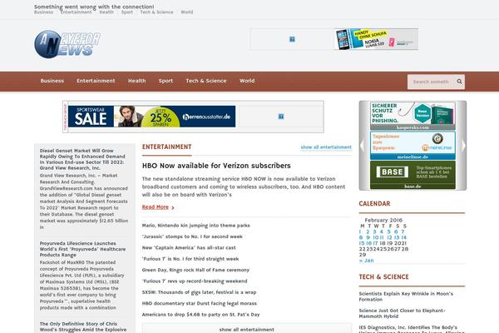Open 'Jurassic' stomps to No. 1 article
Screen dimensions: 499x333
pos(192,236)
